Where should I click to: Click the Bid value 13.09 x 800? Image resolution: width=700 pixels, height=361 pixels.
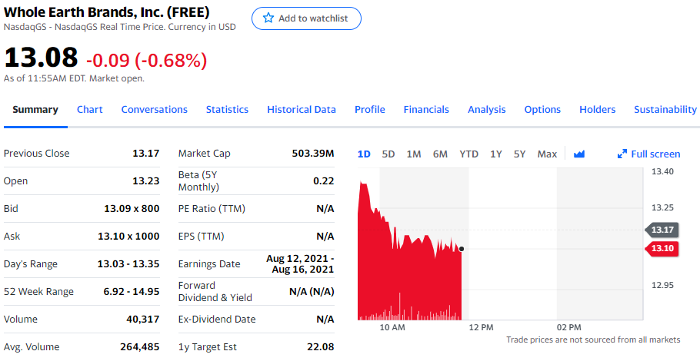coord(132,209)
